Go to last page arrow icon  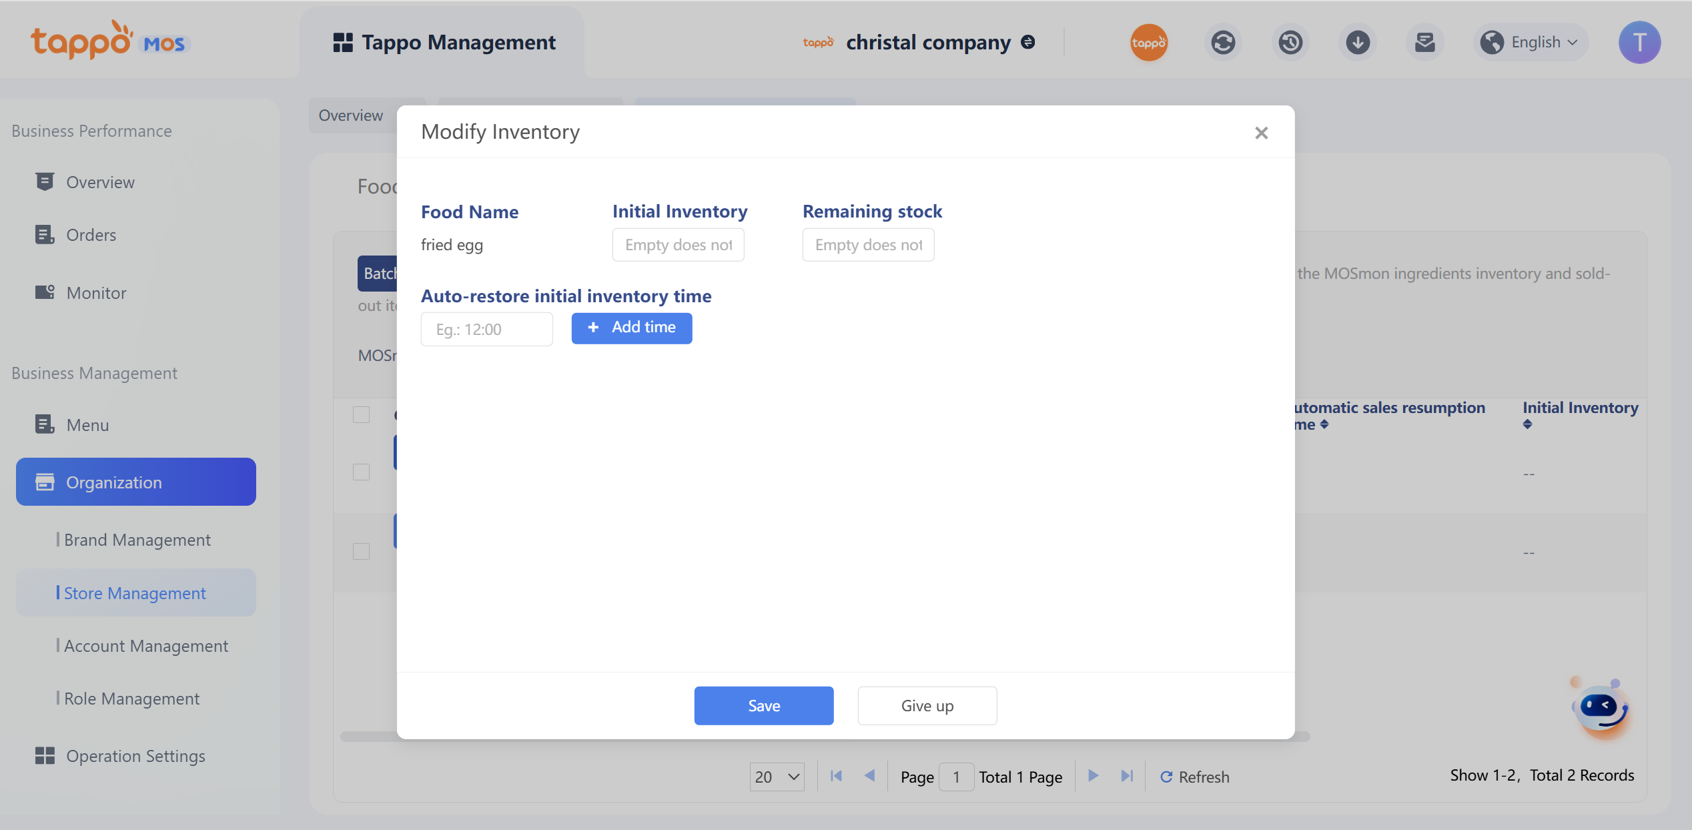pos(1127,776)
